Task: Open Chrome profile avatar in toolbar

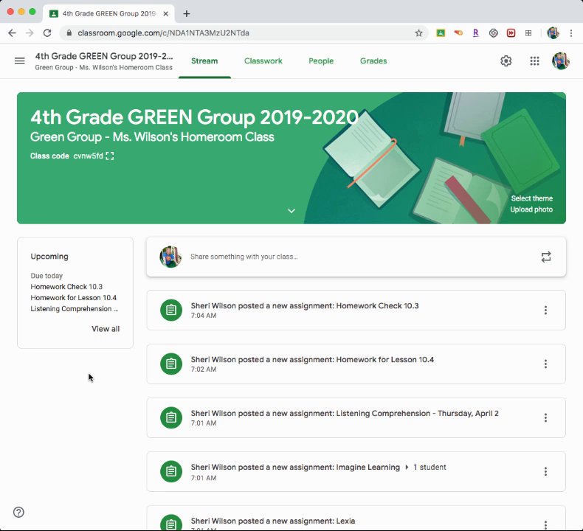Action: pos(553,33)
